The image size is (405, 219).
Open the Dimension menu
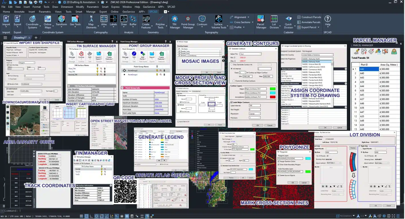[x=67, y=7]
